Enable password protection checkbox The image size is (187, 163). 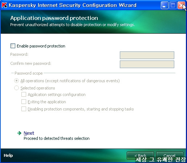[13, 46]
